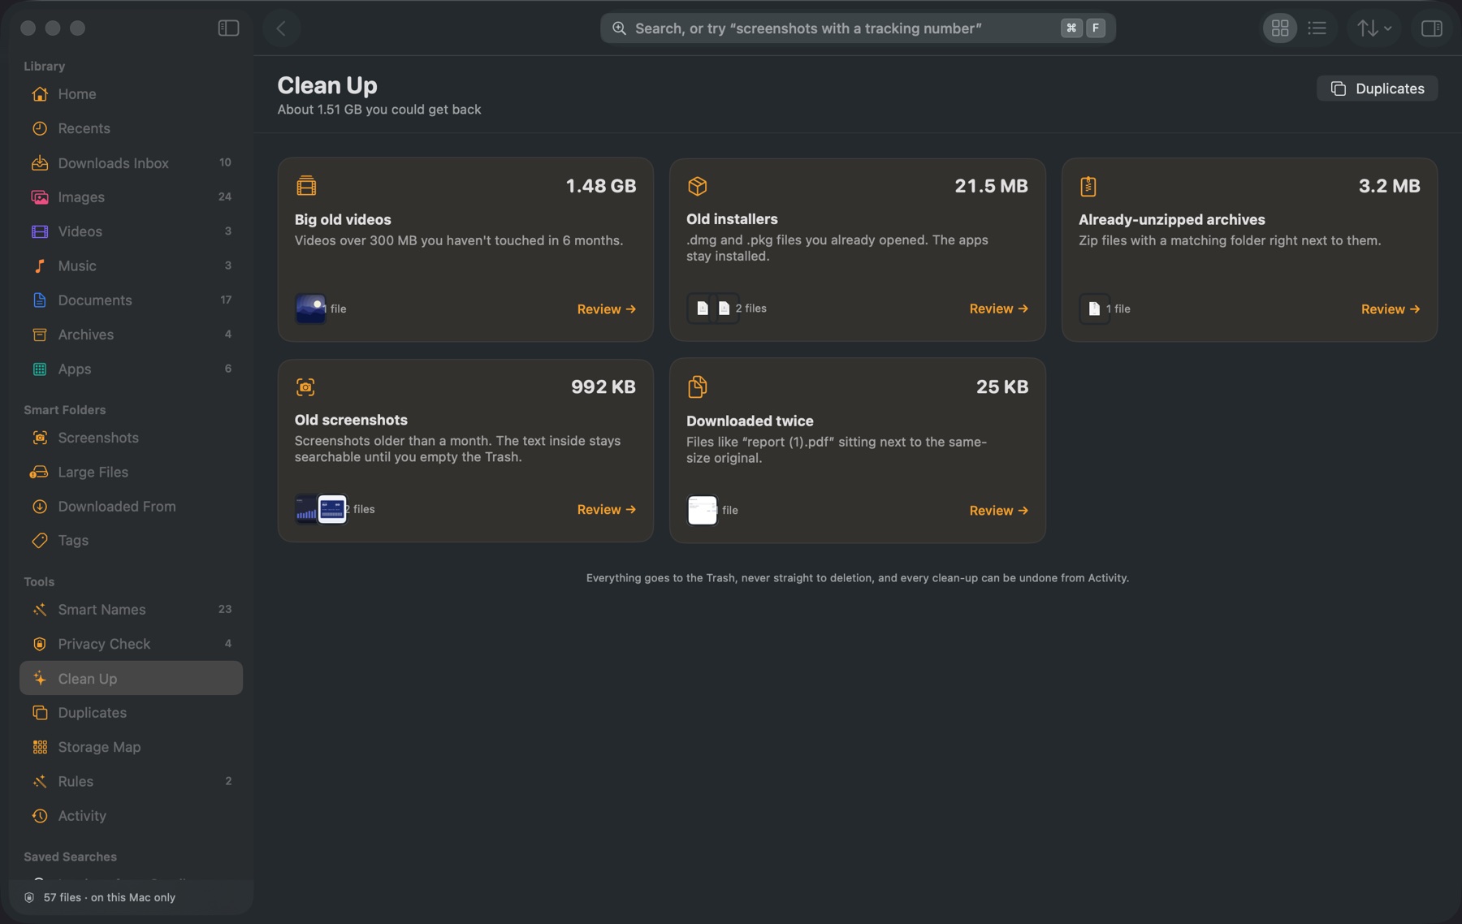The width and height of the screenshot is (1462, 924).
Task: Click the Duplicates icon in the sidebar
Action: tap(40, 713)
